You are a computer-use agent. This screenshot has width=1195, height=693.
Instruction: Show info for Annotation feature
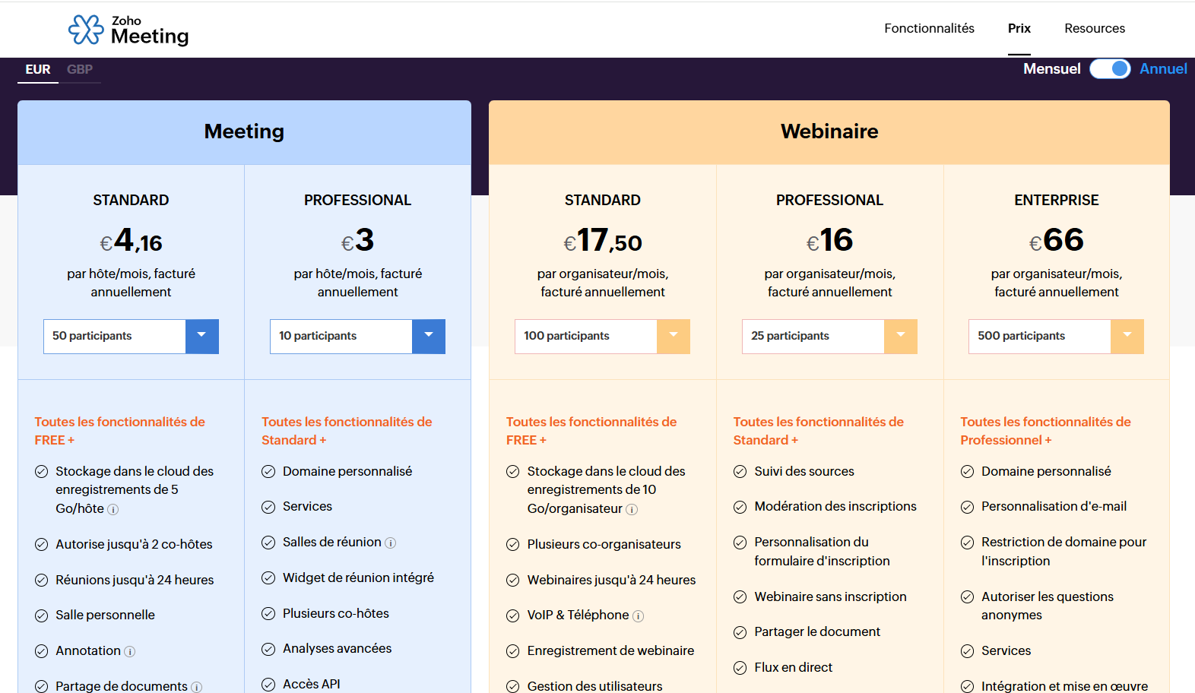click(129, 652)
